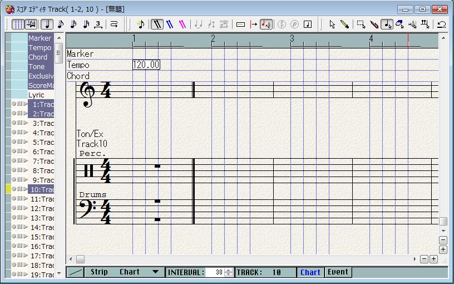The width and height of the screenshot is (454, 284).
Task: Edit the tempo value 120.00
Action: [x=146, y=65]
